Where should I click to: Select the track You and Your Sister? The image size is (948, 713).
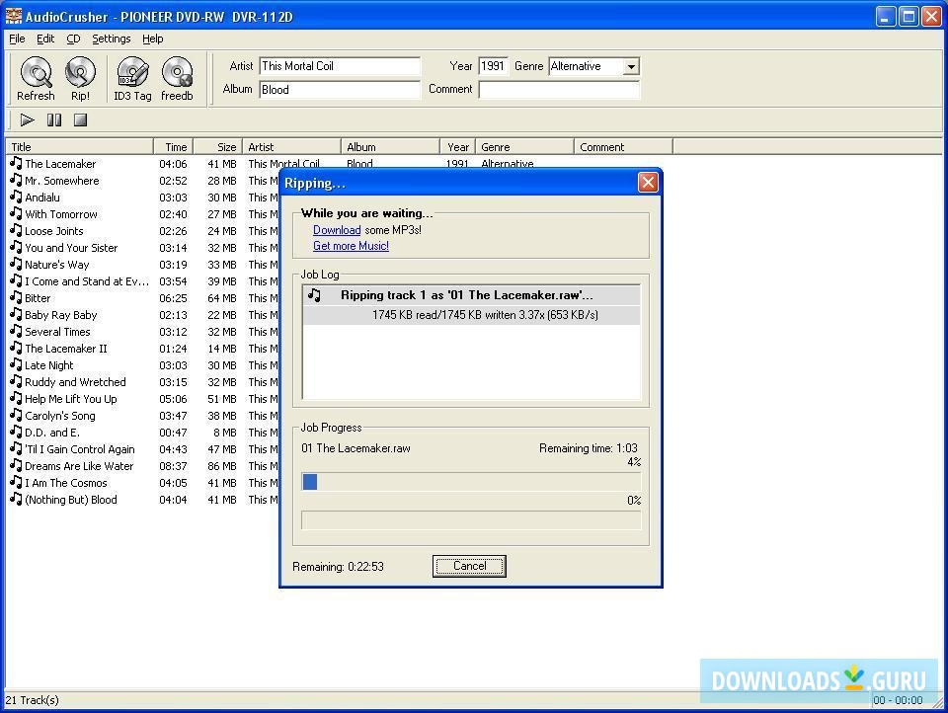(71, 248)
